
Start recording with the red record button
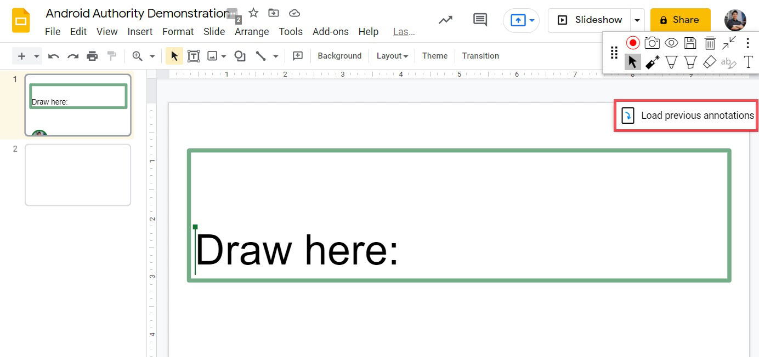click(x=633, y=43)
